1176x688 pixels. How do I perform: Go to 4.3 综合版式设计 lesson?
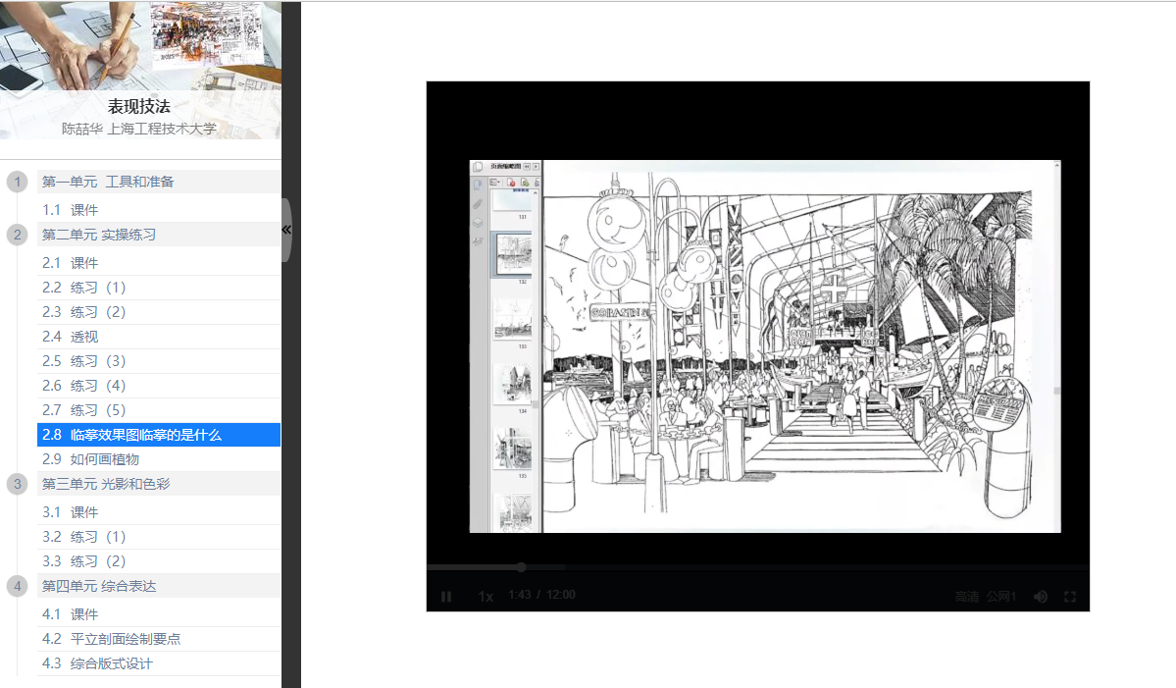tap(97, 663)
